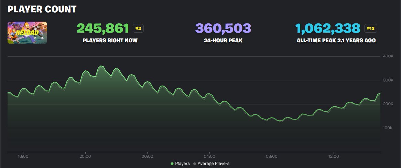The image size is (401, 168).
Task: Click the #2 rank badge
Action: pyautogui.click(x=138, y=28)
